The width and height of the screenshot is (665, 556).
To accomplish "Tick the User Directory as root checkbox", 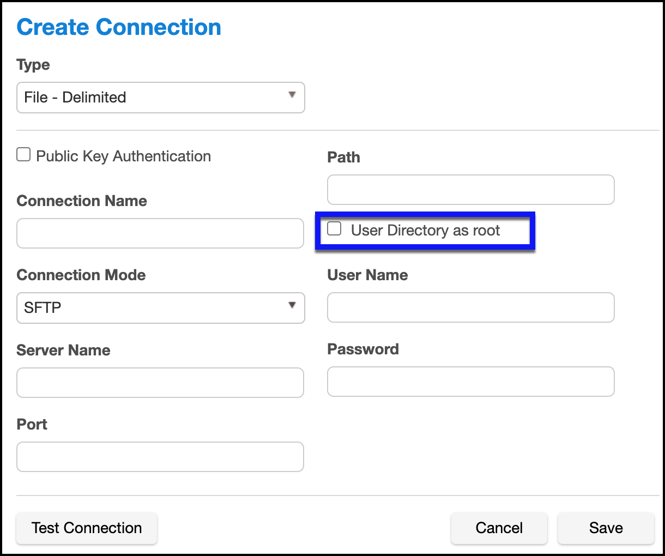I will pyautogui.click(x=334, y=229).
